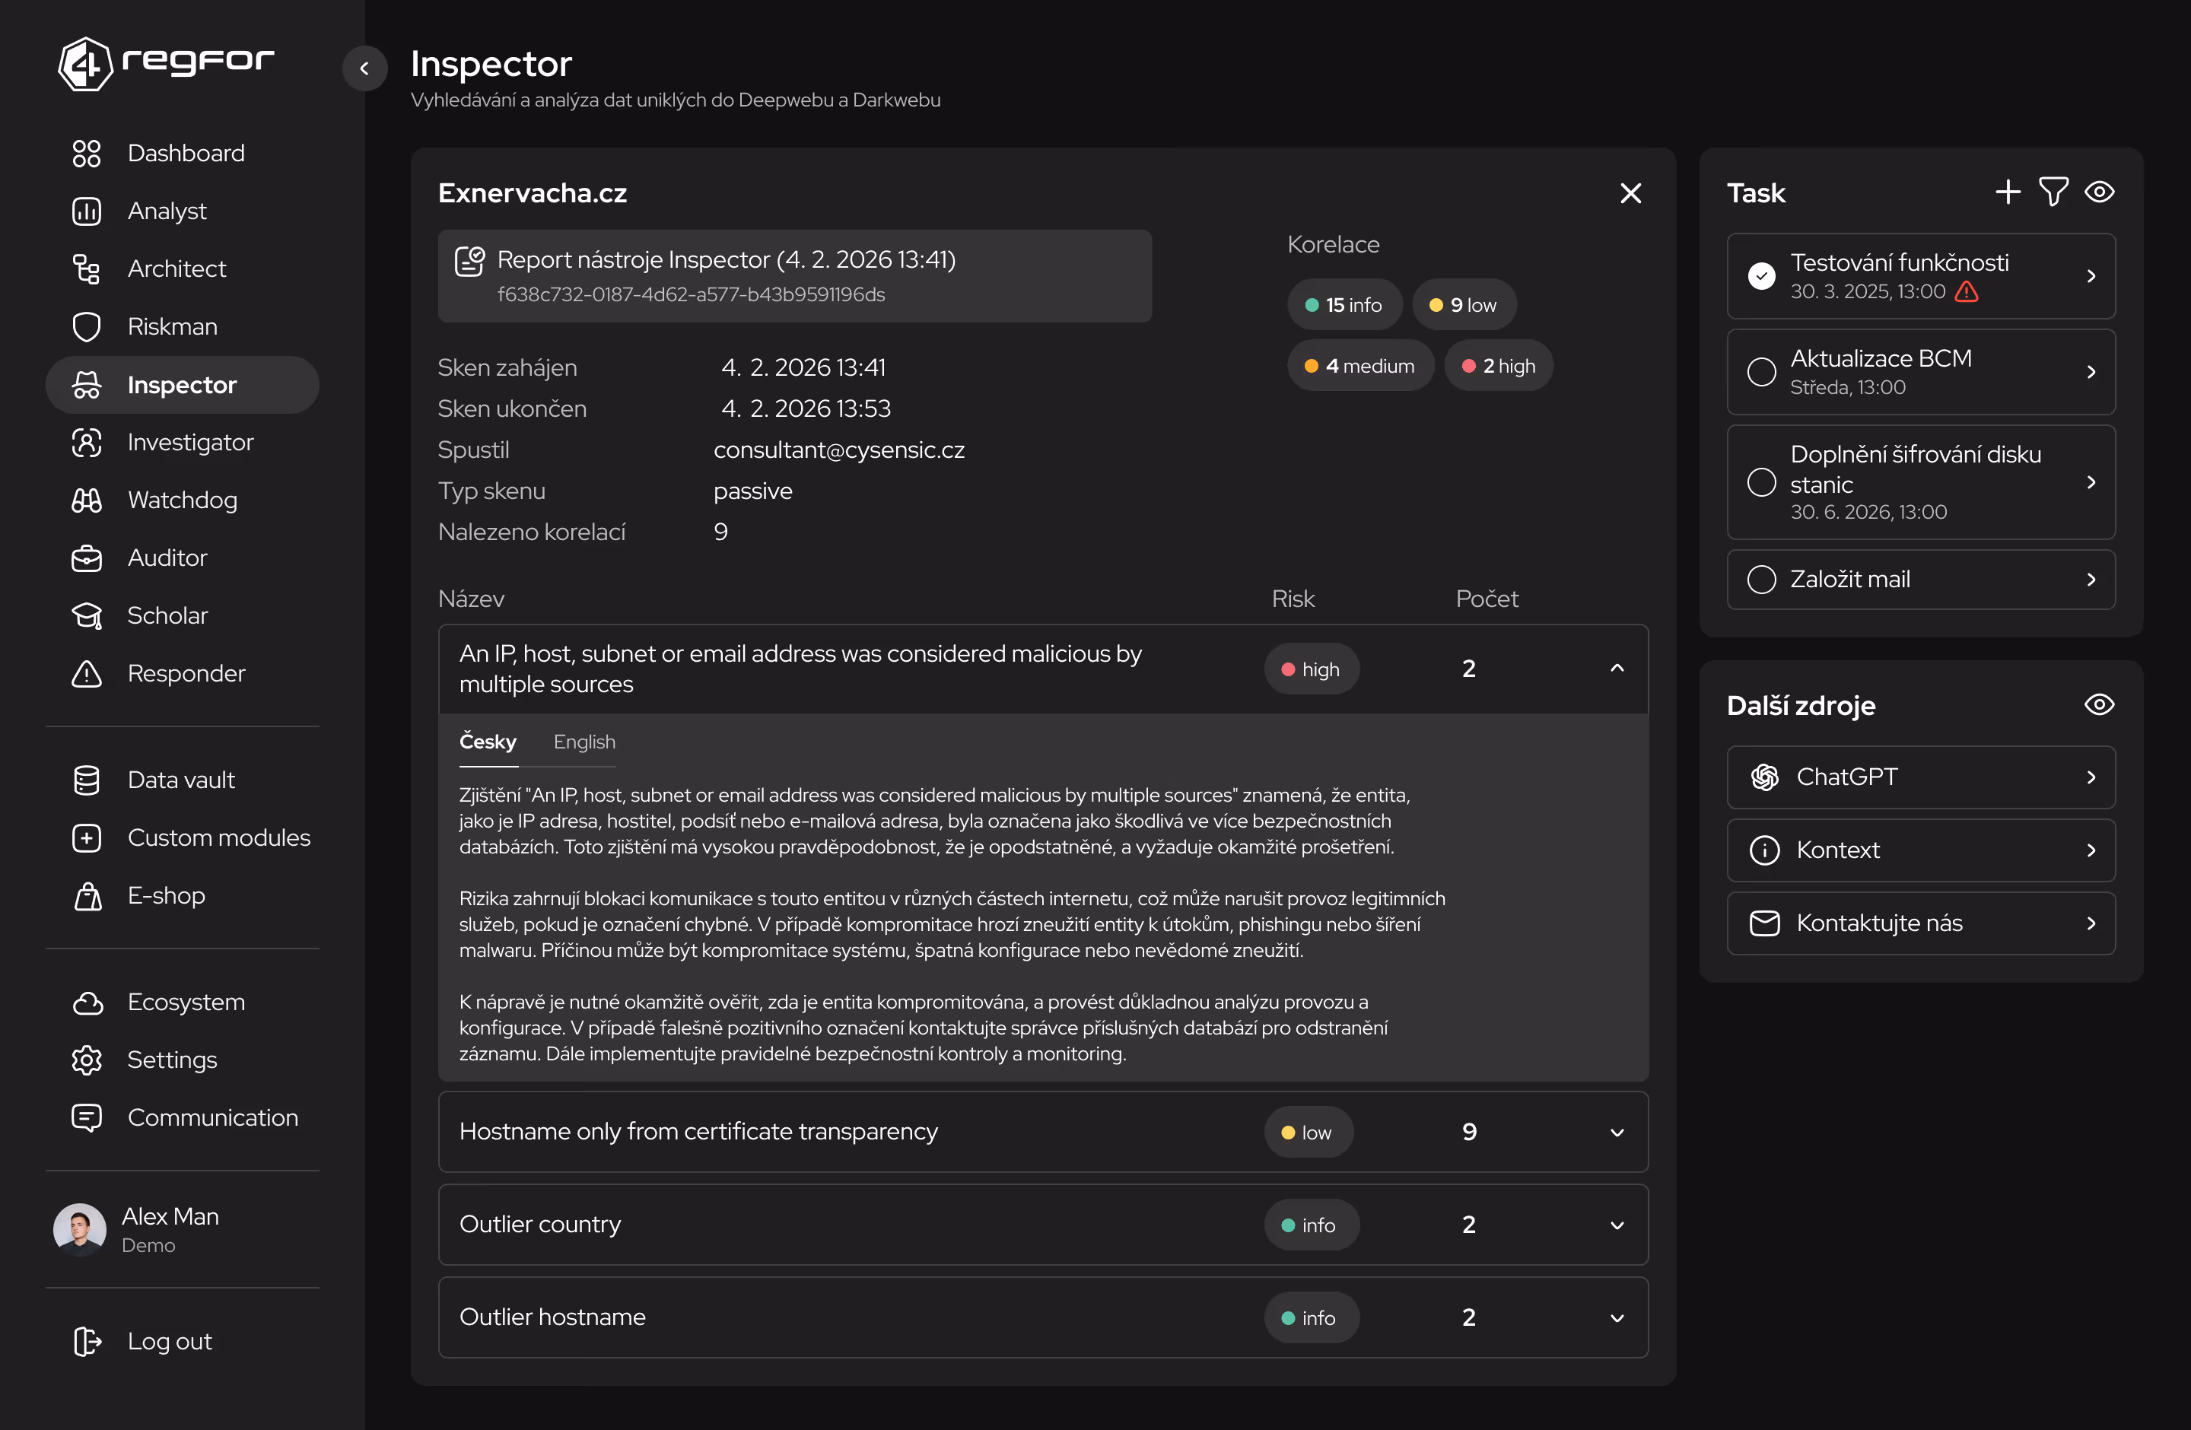2191x1430 pixels.
Task: Click the Alex Man profile avatar
Action: [x=80, y=1229]
